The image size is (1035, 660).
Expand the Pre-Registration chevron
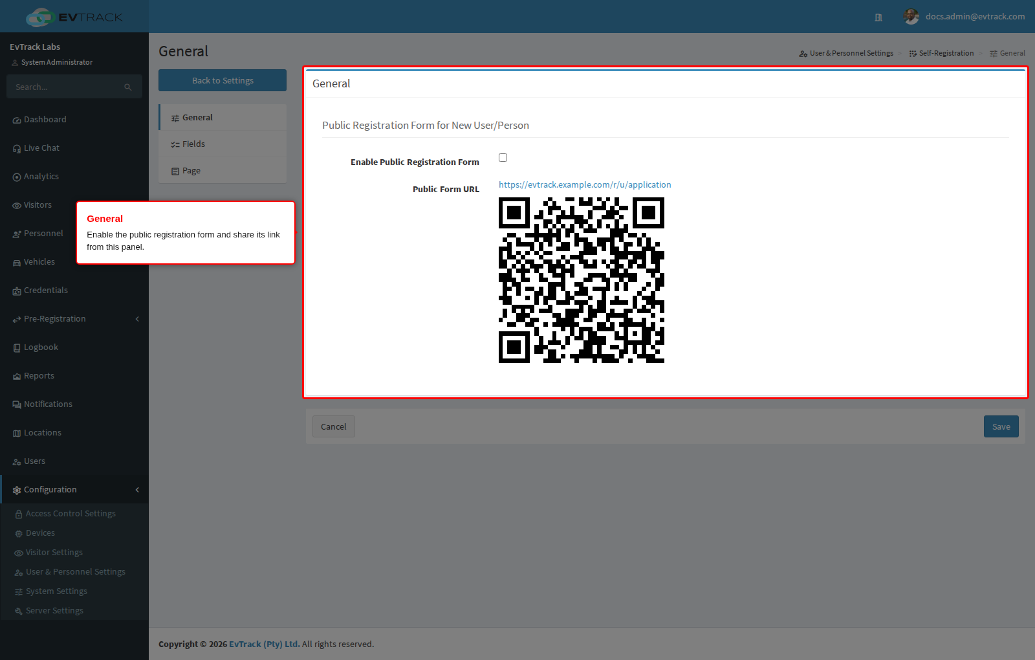137,319
